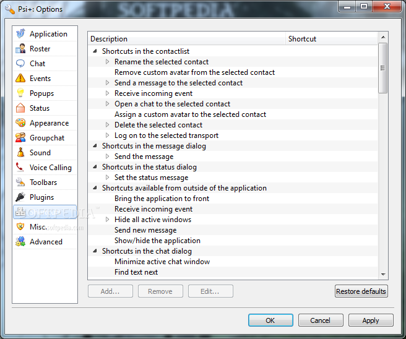Click the Restore defaults button
Screen dimensions: 406x339
click(x=361, y=291)
